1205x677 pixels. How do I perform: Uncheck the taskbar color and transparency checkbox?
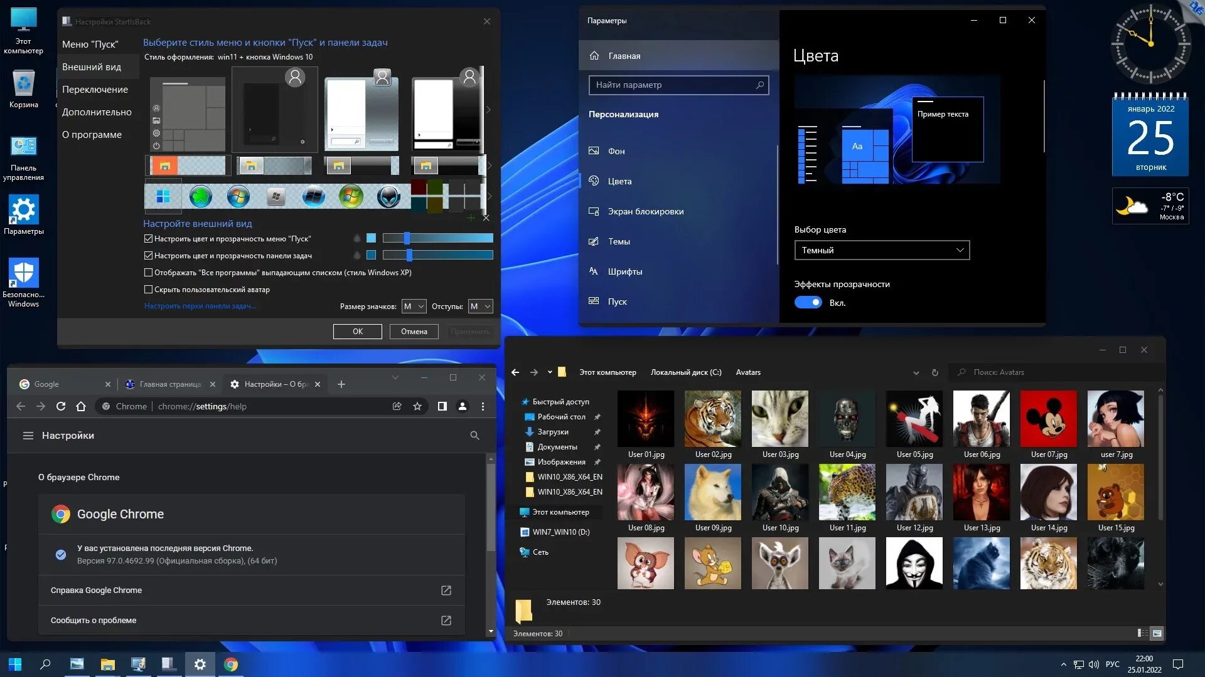pyautogui.click(x=149, y=256)
